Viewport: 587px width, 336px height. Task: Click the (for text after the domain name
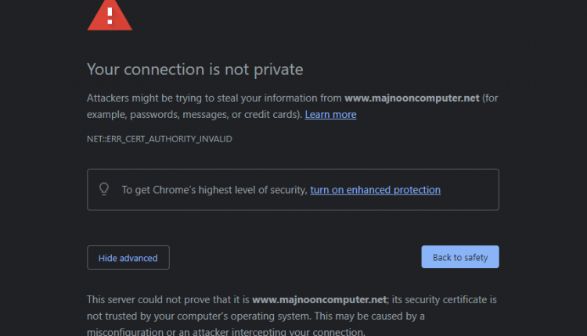point(490,98)
